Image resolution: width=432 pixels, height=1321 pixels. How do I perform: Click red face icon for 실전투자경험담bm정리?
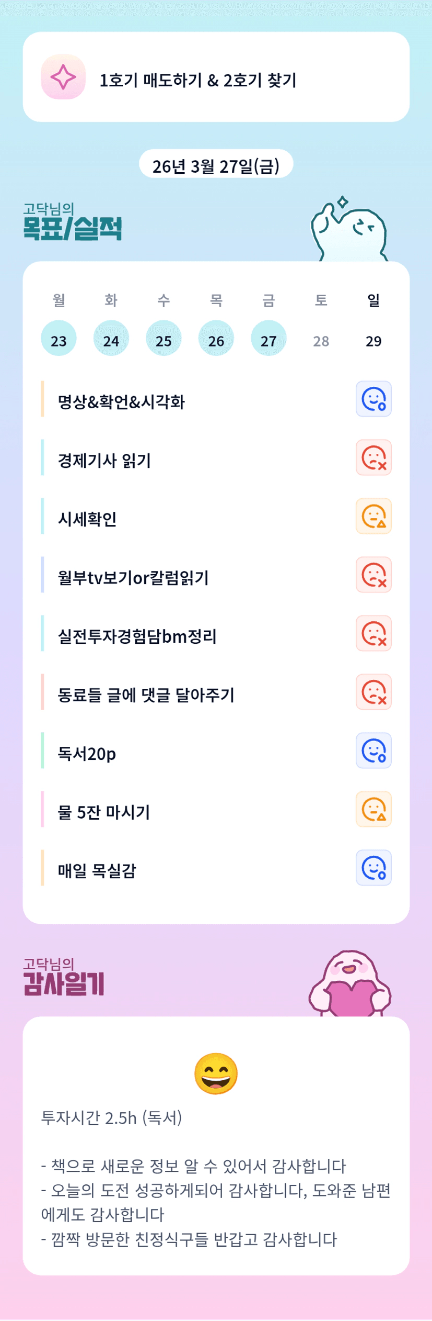coord(373,634)
